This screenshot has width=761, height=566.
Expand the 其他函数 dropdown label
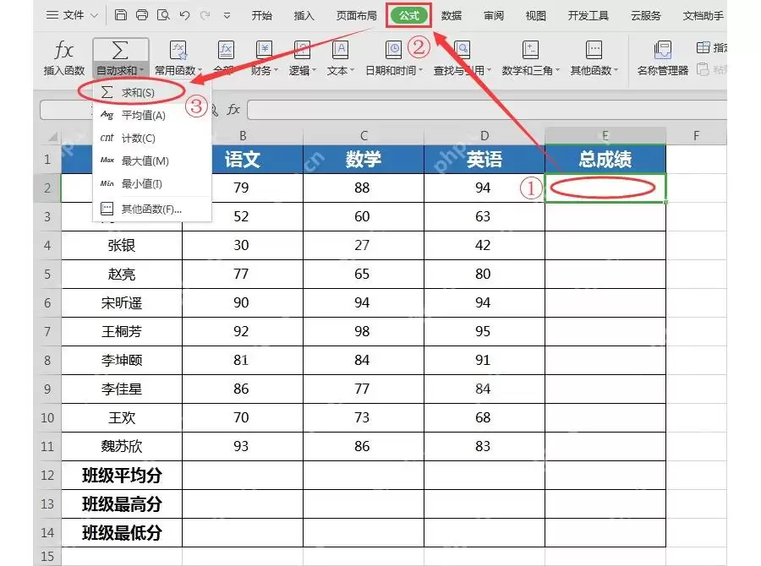pos(594,70)
